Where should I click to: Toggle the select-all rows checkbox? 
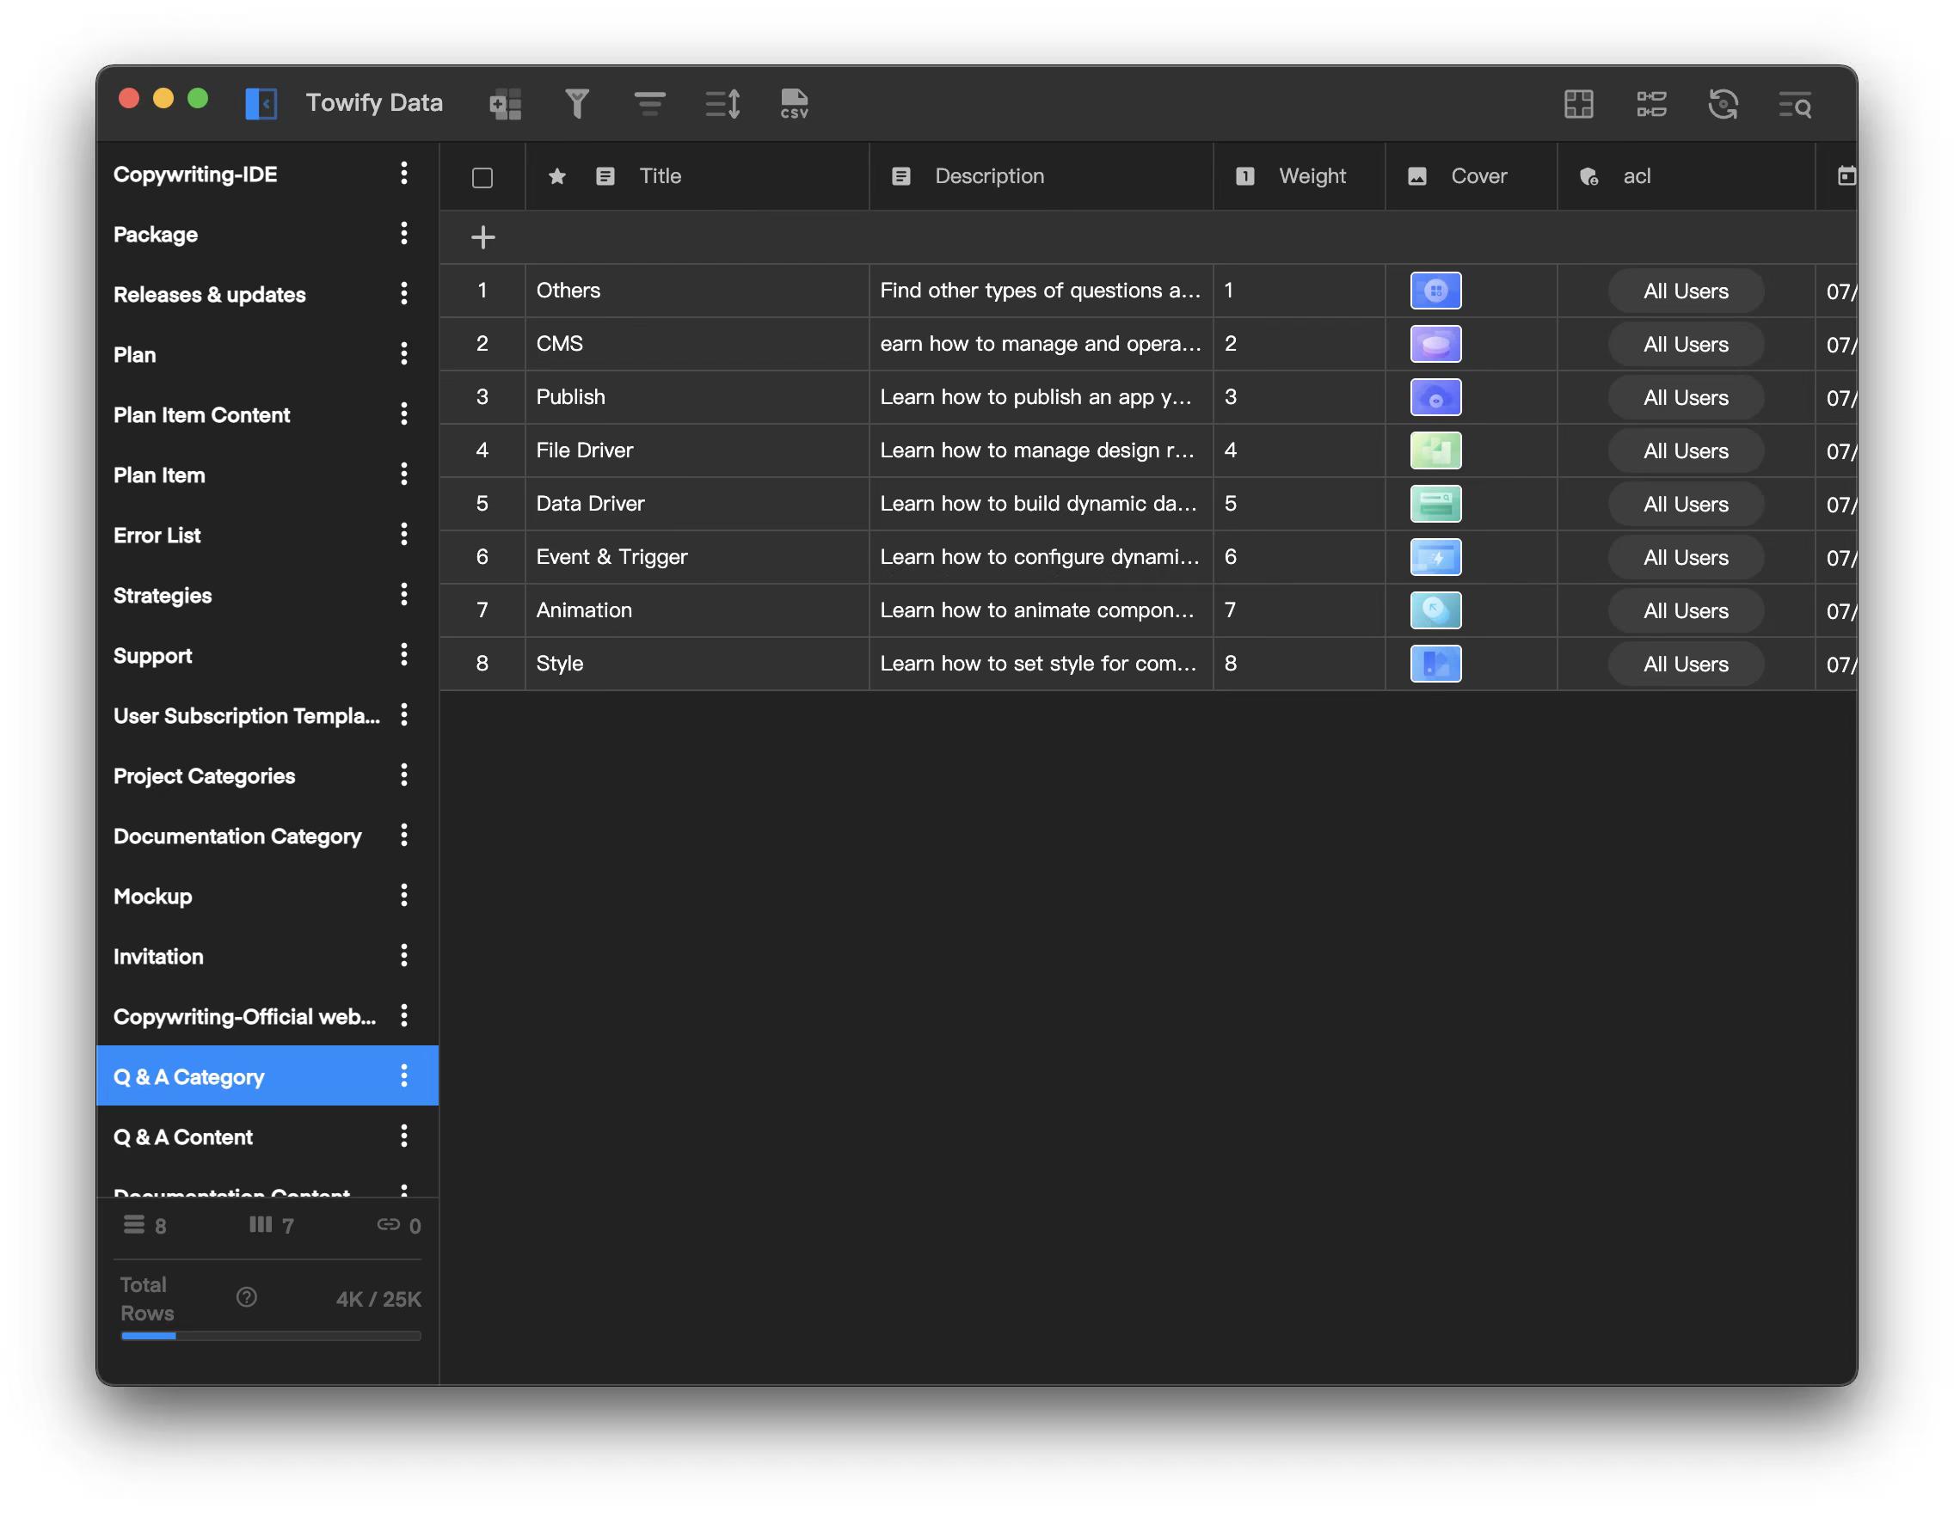482,178
